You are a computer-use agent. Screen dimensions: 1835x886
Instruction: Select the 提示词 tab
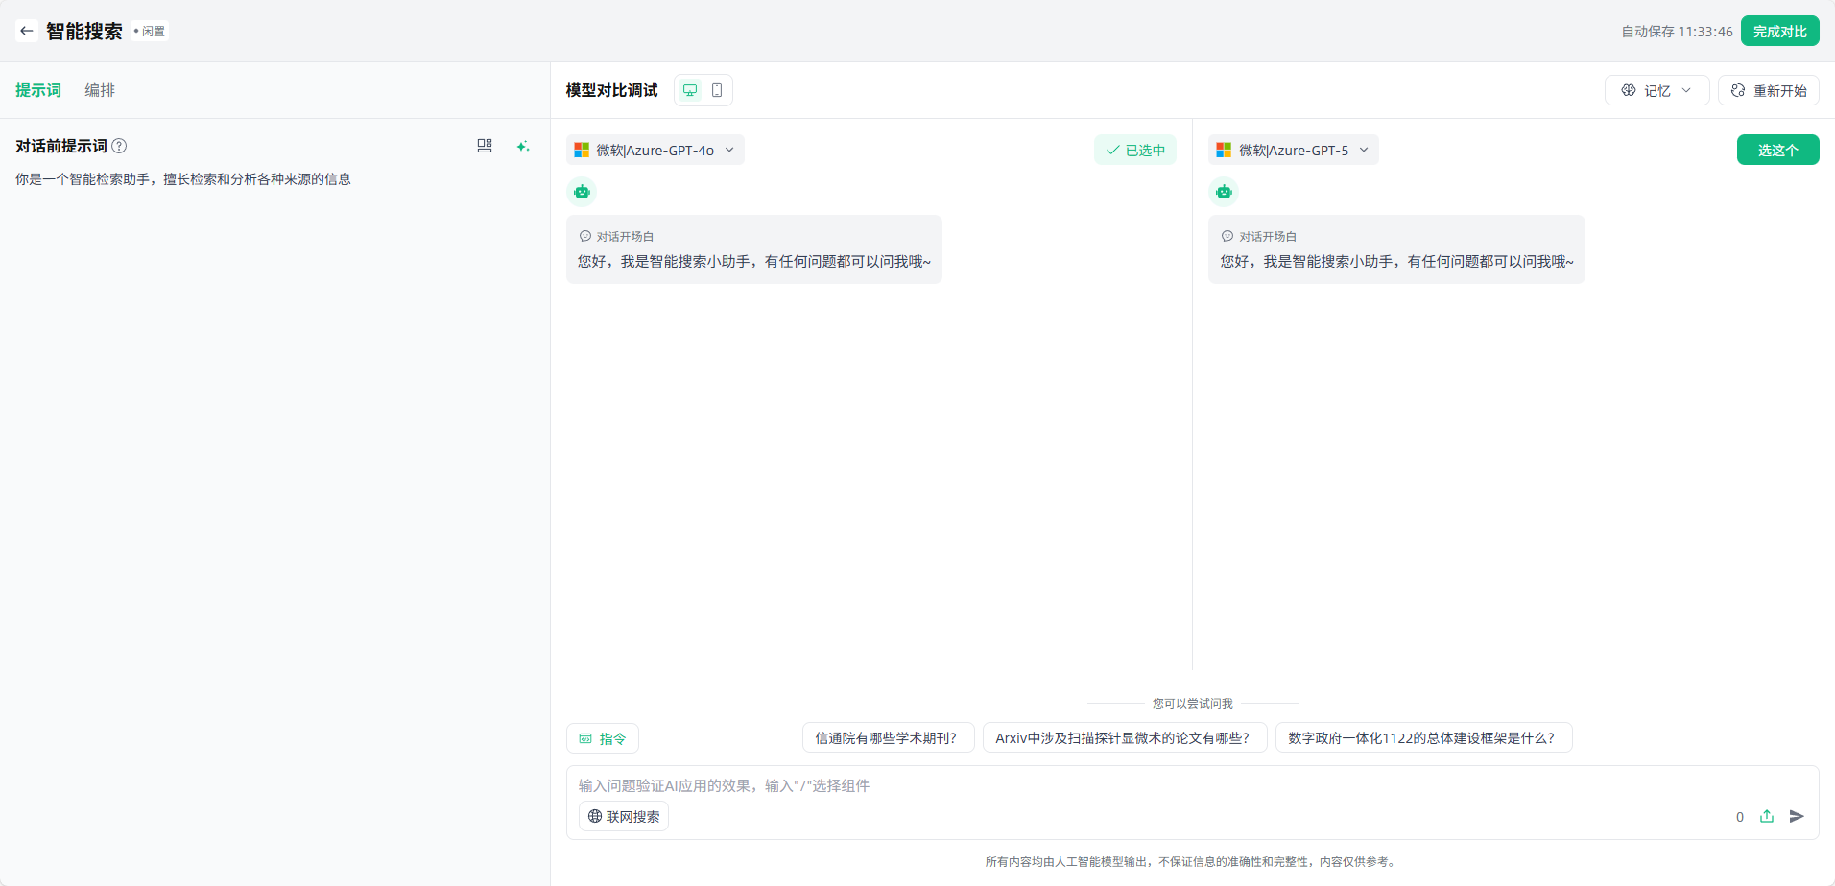38,90
